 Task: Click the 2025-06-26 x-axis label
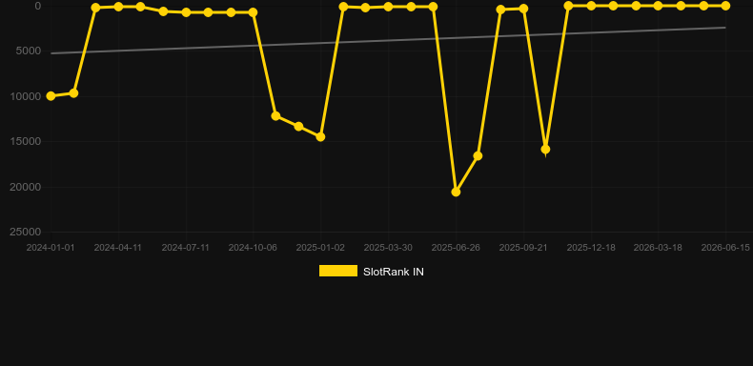[456, 248]
